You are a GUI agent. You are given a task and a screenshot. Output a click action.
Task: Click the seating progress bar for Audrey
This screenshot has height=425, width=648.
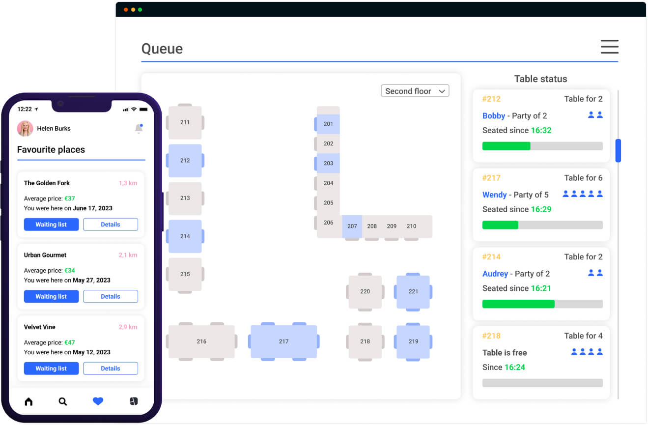[542, 304]
